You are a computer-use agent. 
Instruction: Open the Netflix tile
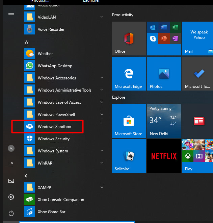coord(164,156)
